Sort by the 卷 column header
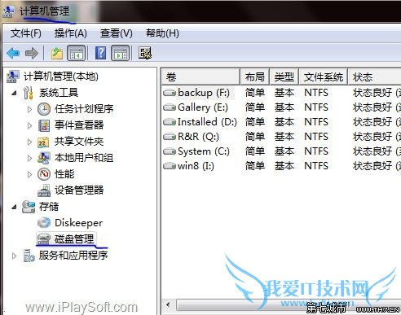401x315 pixels. [x=200, y=77]
